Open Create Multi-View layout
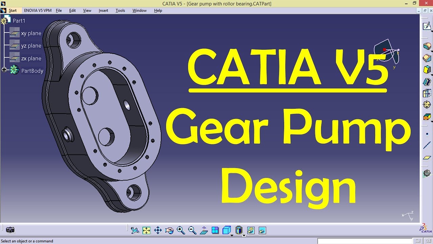The image size is (433, 244). point(215,230)
